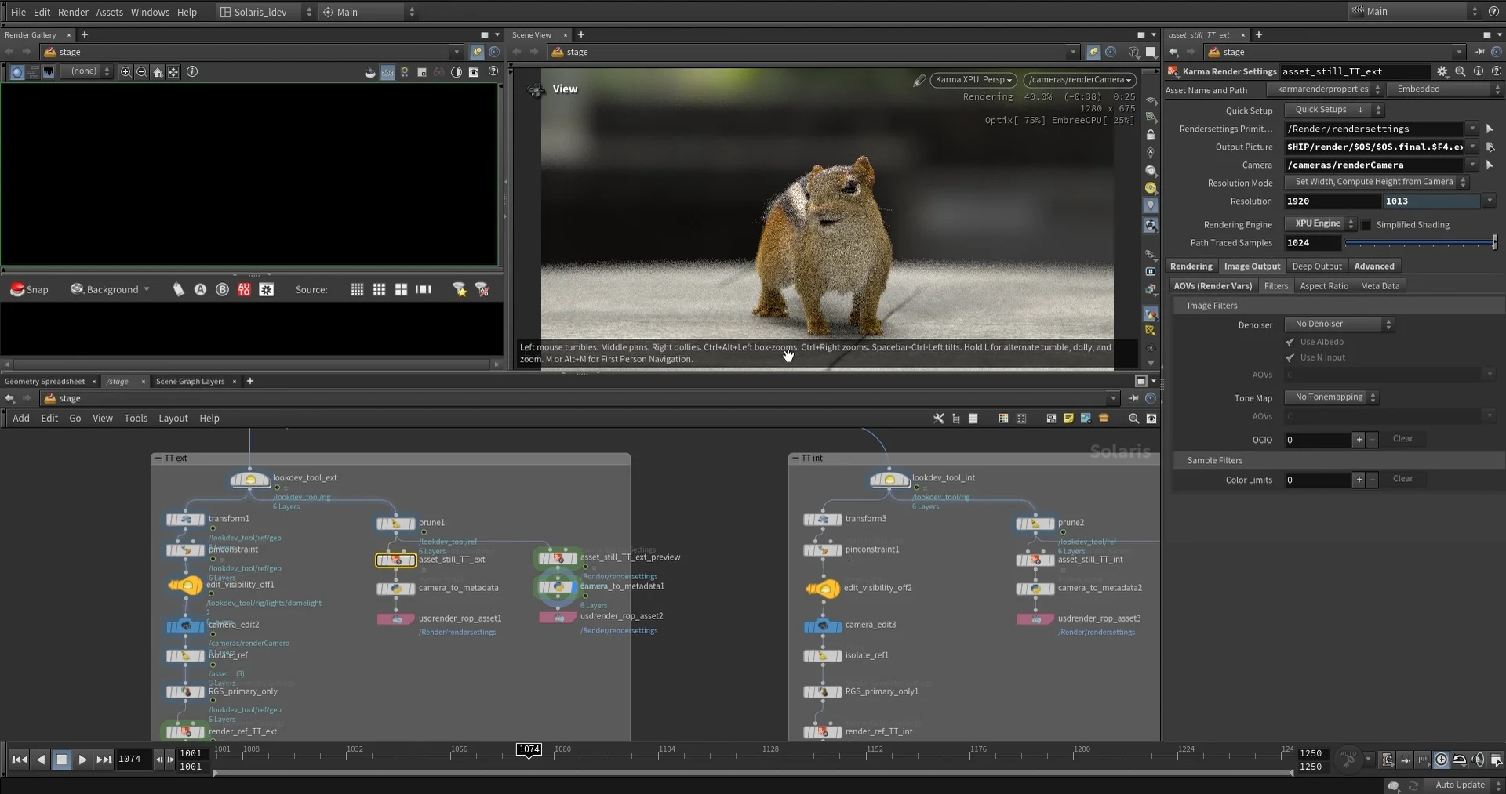The image size is (1506, 794).
Task: Click the Quick Setups button
Action: (x=1329, y=110)
